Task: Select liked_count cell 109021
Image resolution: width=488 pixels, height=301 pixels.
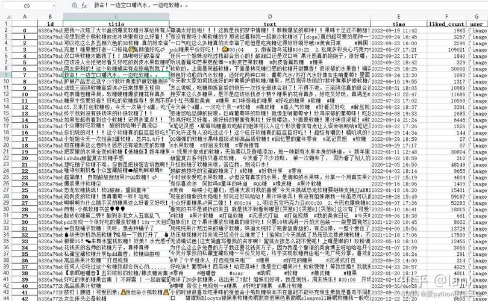Action: (x=446, y=49)
